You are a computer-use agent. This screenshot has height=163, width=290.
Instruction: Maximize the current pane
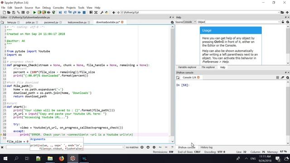pos(91,12)
